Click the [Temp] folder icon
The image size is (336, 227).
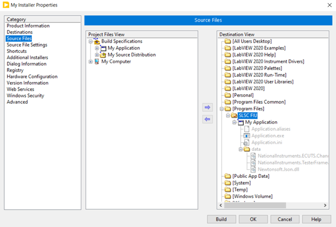[228, 190]
